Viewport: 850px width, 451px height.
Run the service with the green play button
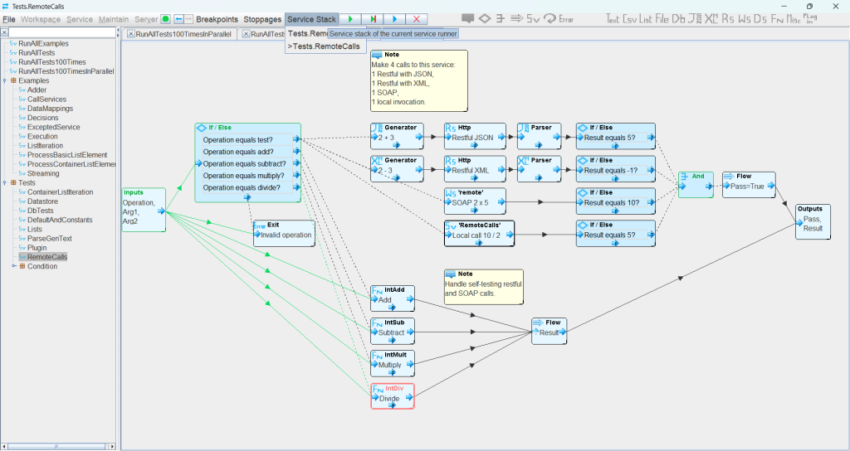[x=350, y=19]
